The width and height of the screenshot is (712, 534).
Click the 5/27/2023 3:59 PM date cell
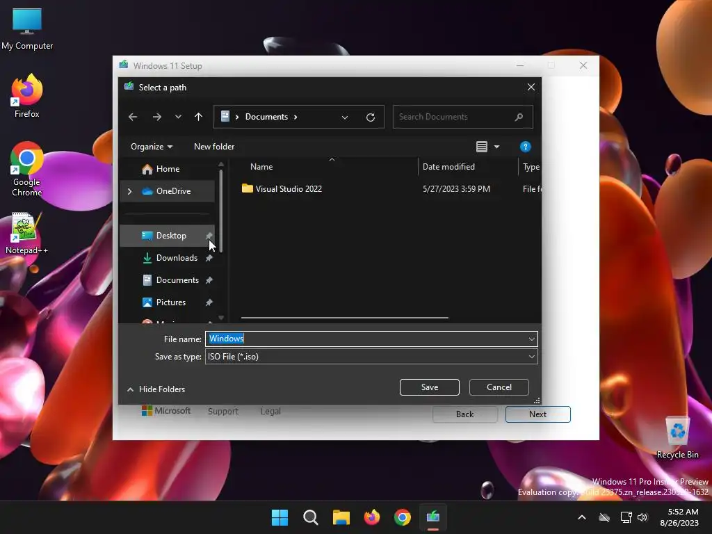[456, 189]
